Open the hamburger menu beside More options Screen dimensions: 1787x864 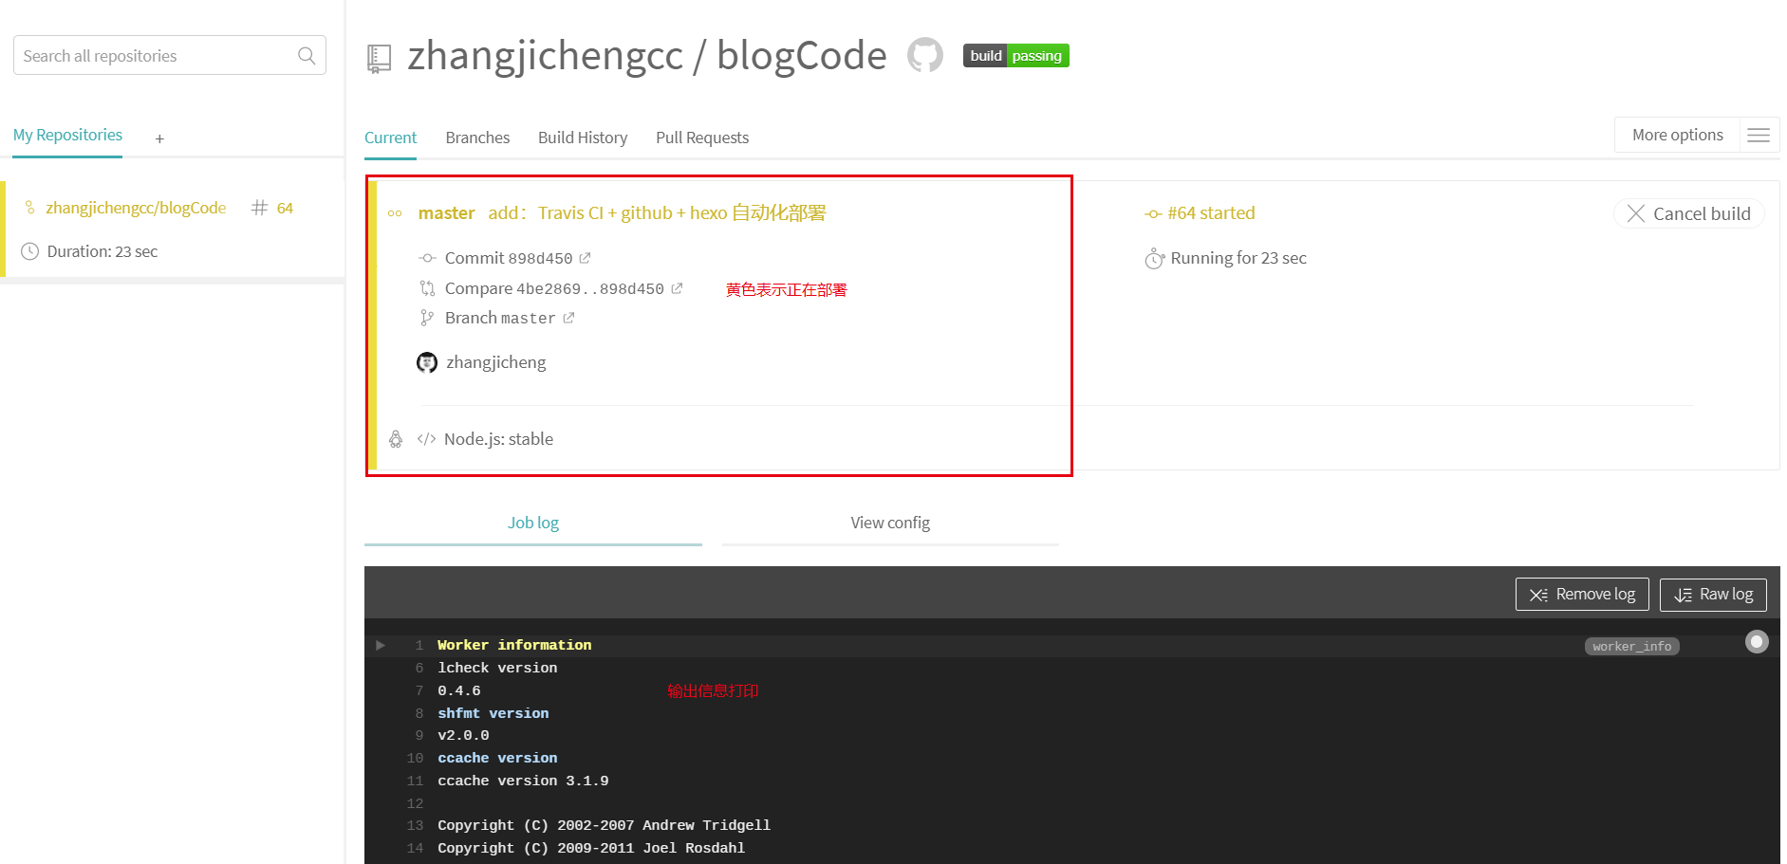click(x=1759, y=135)
